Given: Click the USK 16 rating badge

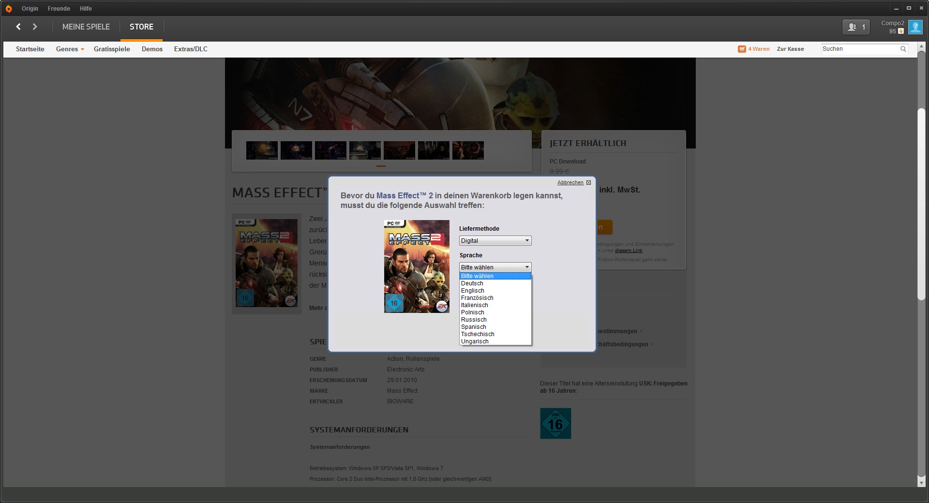Looking at the screenshot, I should tap(555, 423).
